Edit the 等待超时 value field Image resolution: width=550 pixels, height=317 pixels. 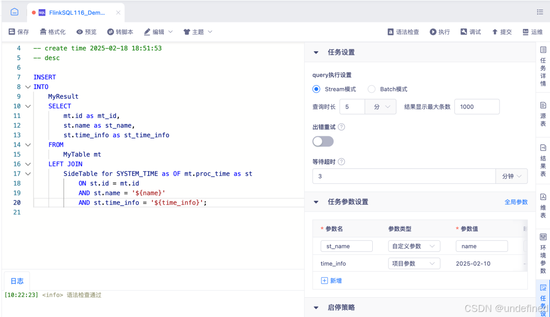404,176
